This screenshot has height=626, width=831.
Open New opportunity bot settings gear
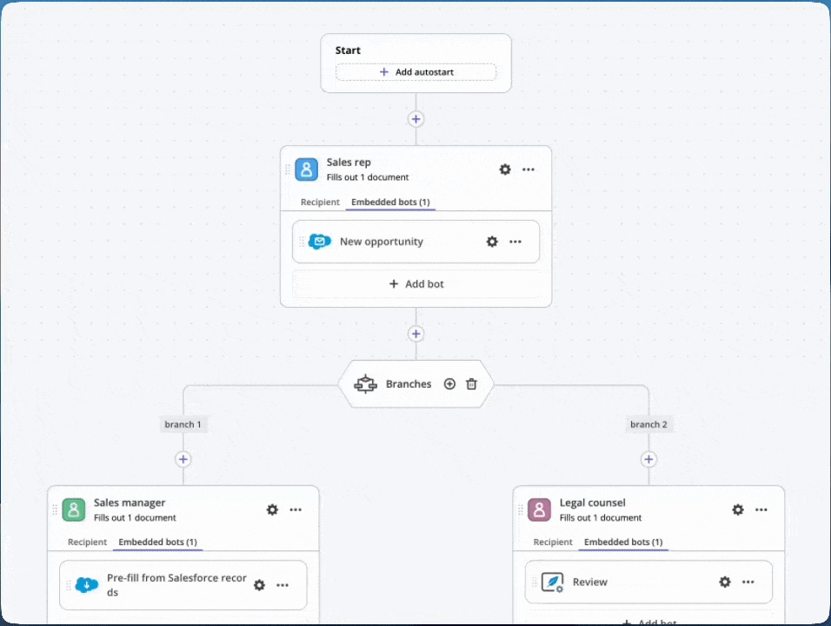pos(492,242)
